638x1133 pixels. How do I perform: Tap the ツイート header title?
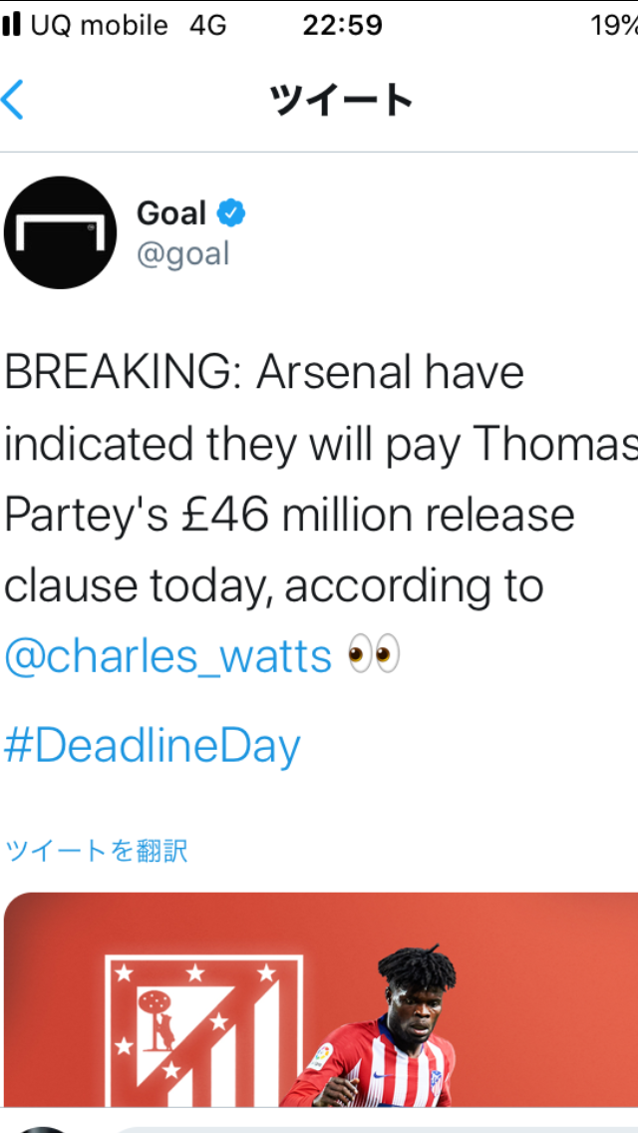tap(340, 100)
